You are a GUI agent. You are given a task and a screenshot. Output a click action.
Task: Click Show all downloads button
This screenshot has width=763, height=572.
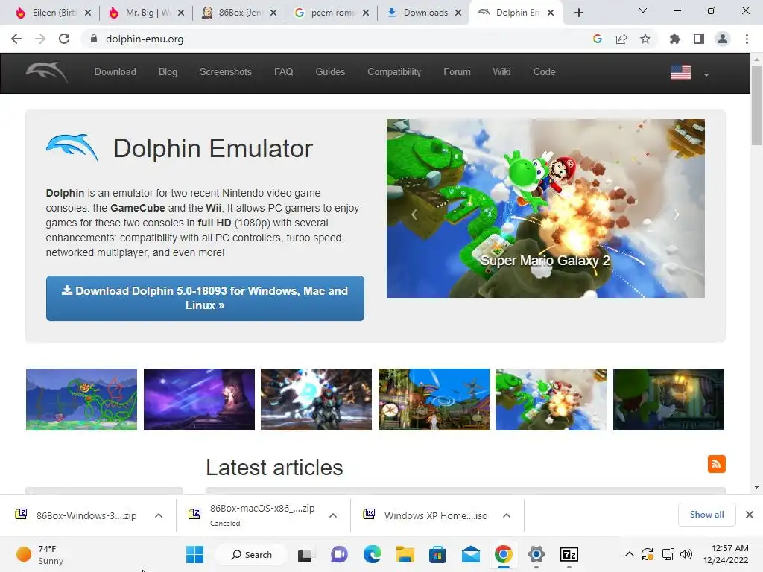pyautogui.click(x=706, y=515)
